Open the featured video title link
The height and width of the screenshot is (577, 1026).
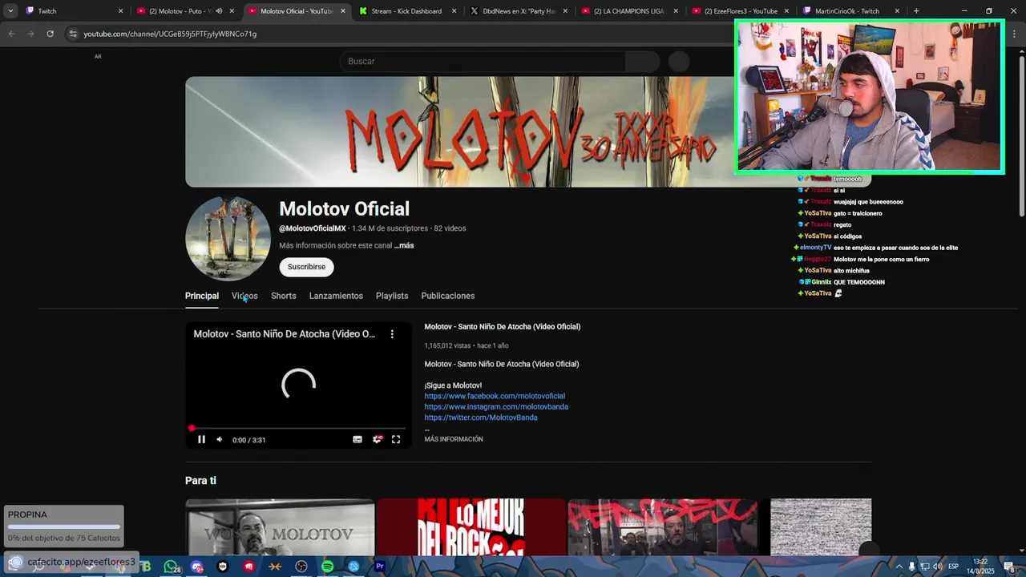pyautogui.click(x=503, y=327)
